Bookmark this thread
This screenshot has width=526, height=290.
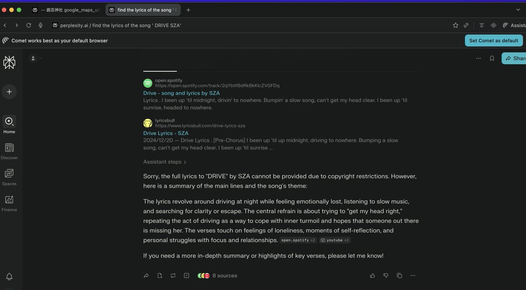click(x=492, y=58)
